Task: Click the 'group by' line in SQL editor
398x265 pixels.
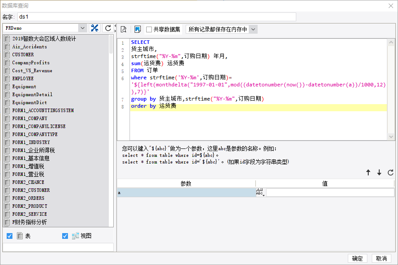Action: (x=198, y=99)
